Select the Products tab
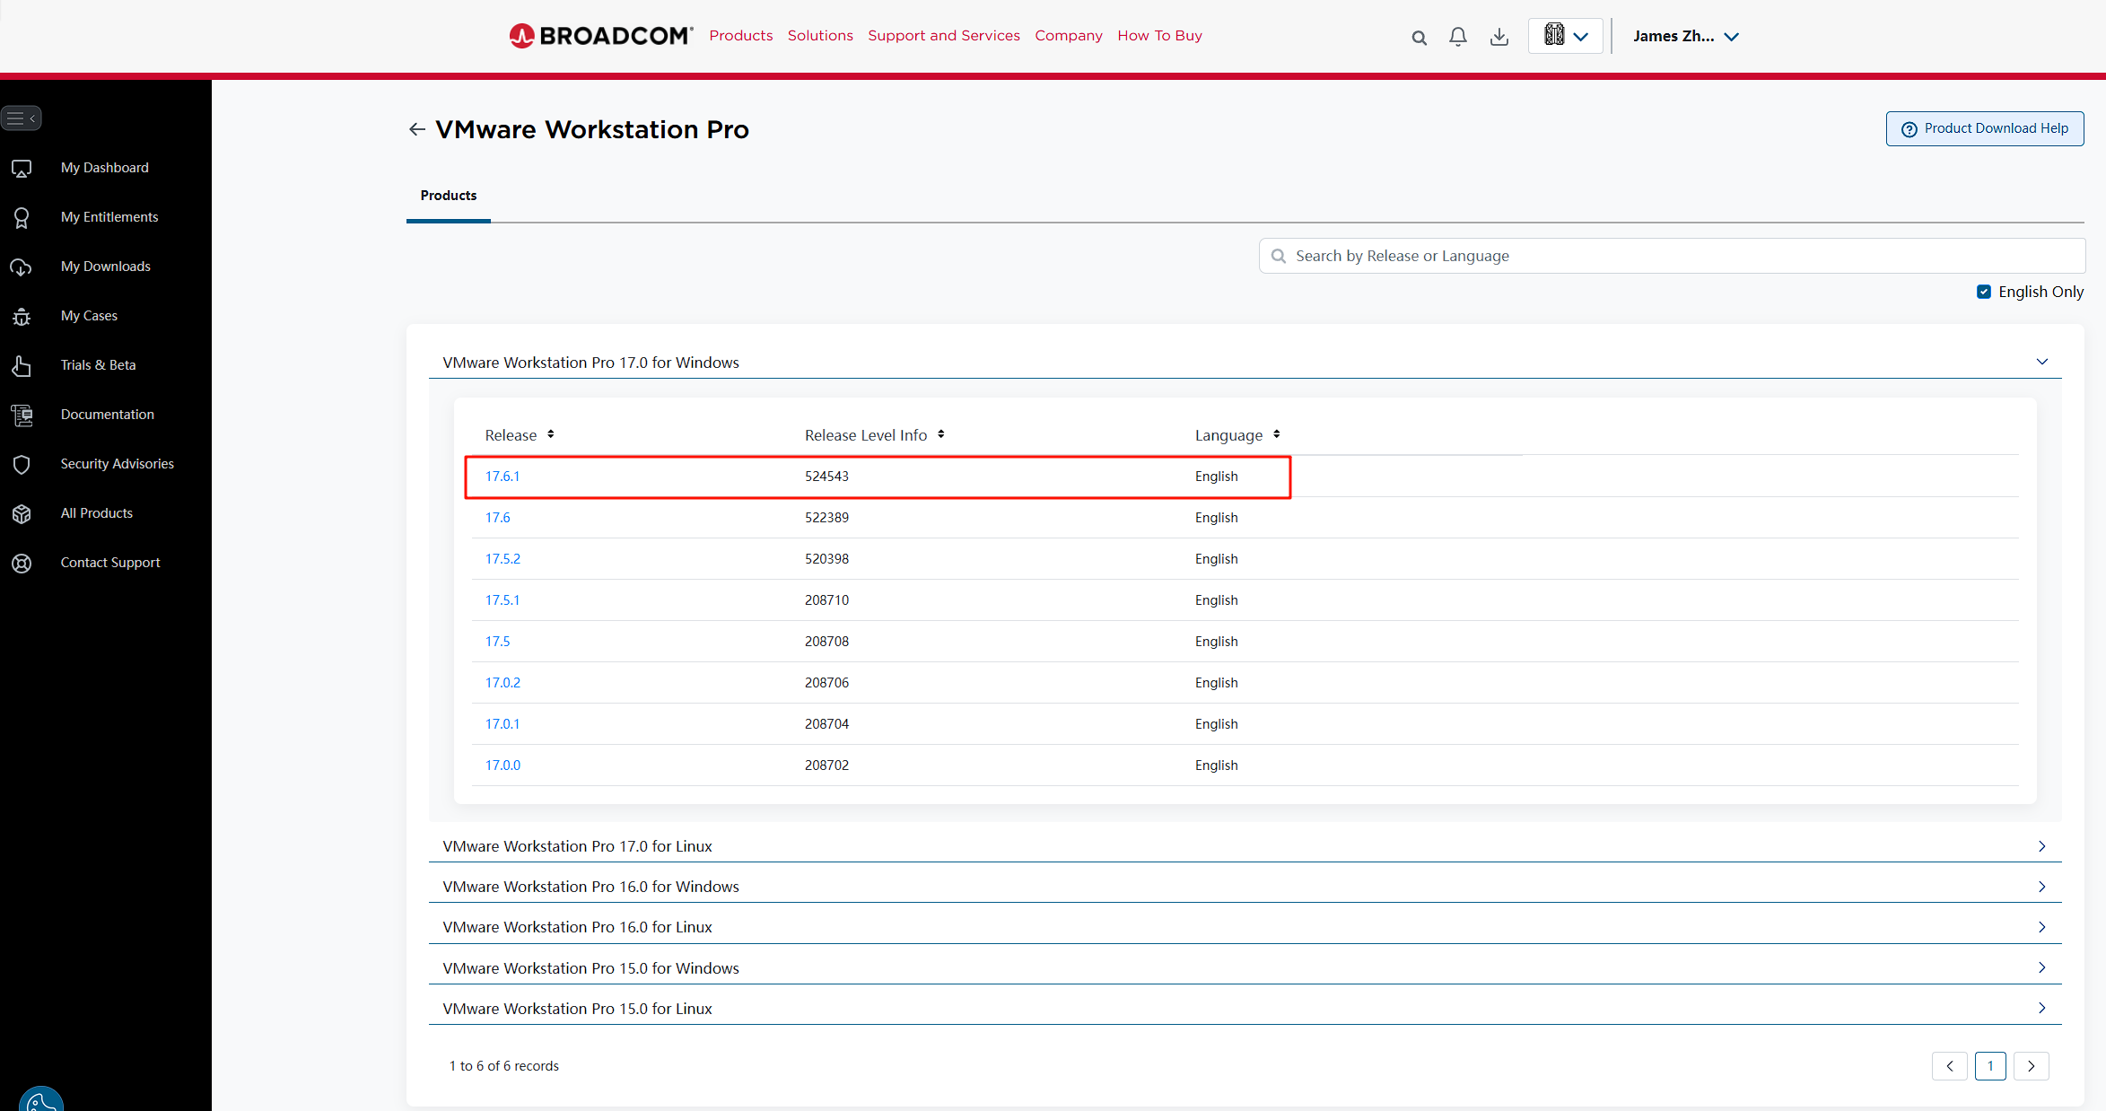Image resolution: width=2106 pixels, height=1111 pixels. pyautogui.click(x=449, y=196)
